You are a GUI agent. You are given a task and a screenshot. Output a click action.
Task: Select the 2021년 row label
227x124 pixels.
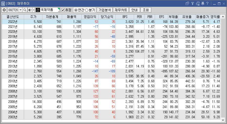pyautogui.click(x=13, y=27)
